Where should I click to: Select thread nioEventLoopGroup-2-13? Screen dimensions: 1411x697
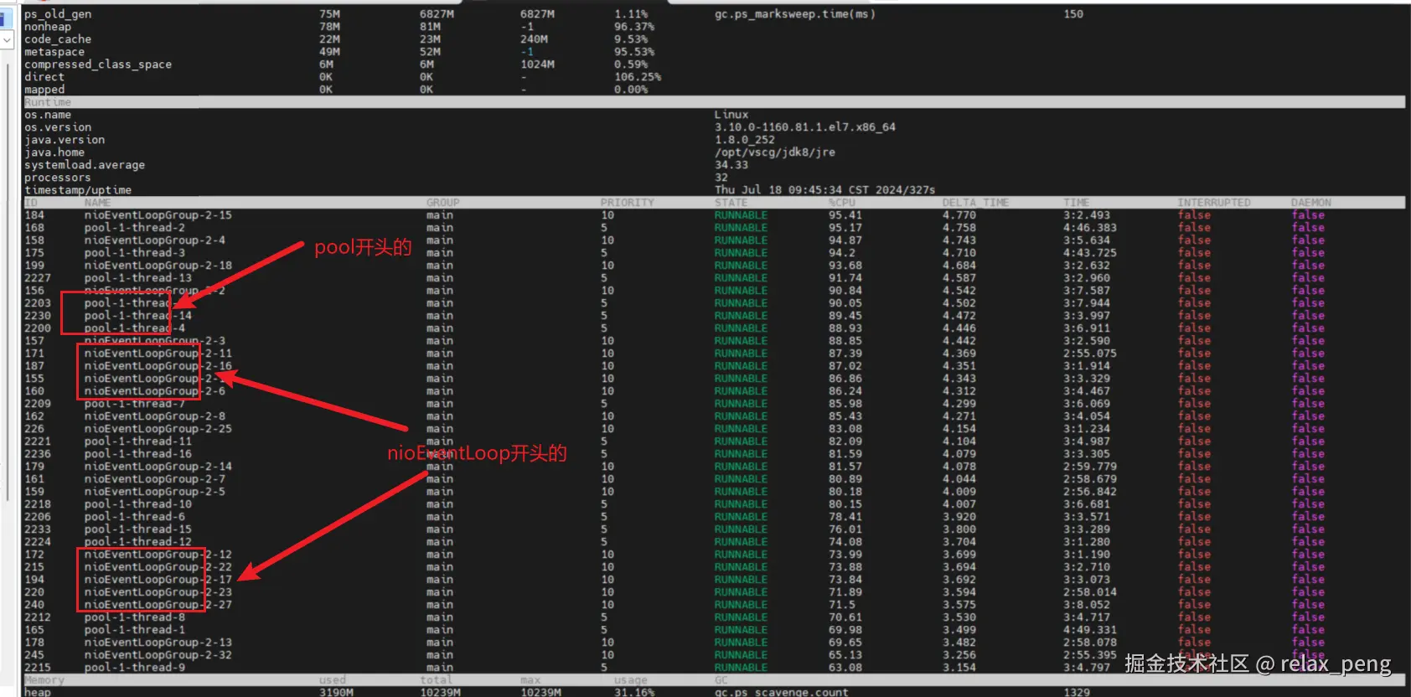(158, 643)
